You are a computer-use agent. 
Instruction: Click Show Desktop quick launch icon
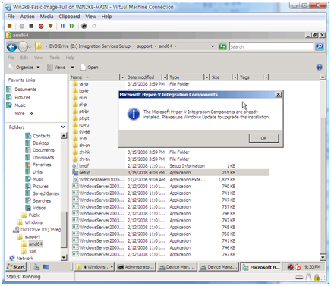46,267
